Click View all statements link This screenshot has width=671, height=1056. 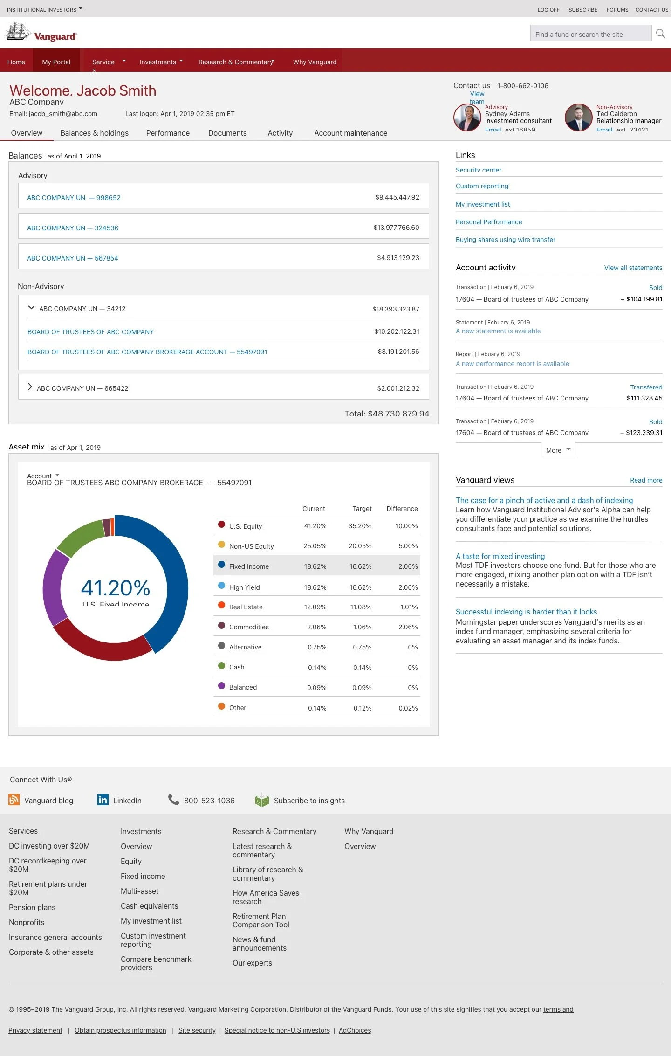coord(633,268)
